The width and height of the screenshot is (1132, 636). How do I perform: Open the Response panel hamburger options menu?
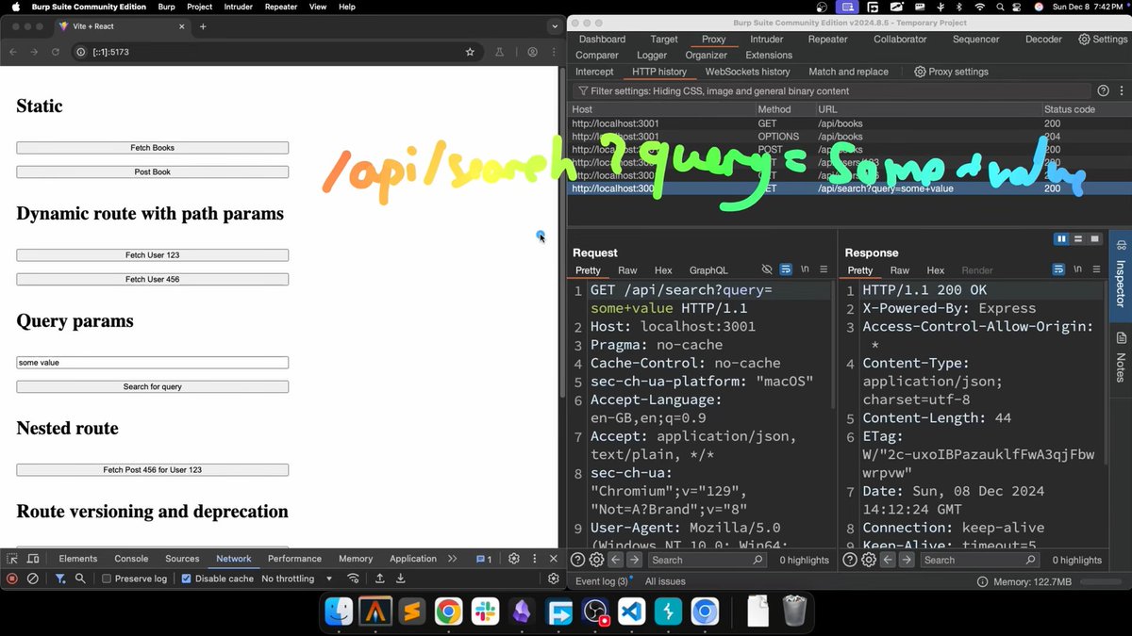(1096, 270)
